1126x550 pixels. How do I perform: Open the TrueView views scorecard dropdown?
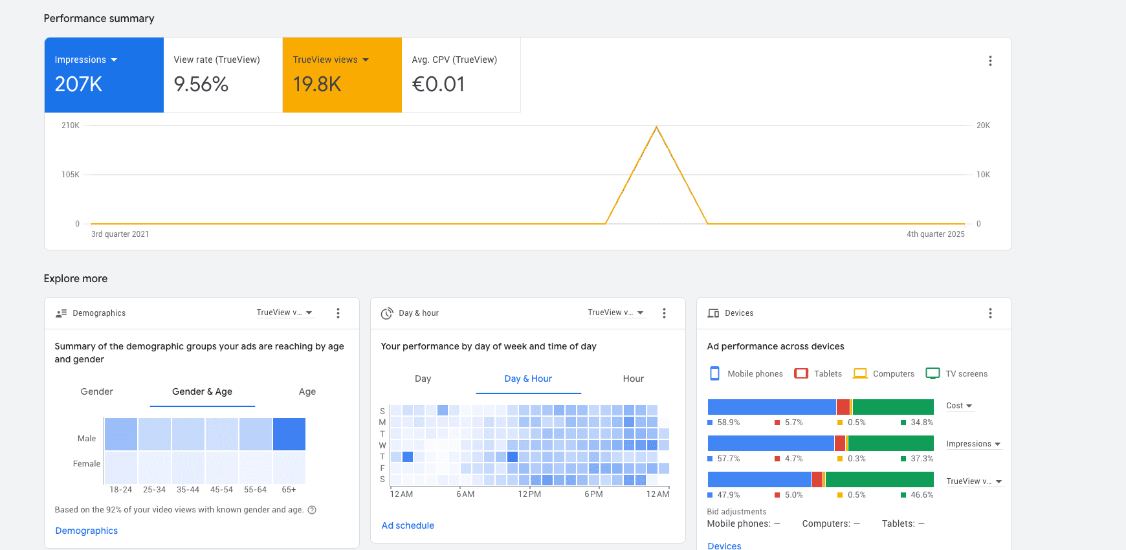(x=331, y=60)
